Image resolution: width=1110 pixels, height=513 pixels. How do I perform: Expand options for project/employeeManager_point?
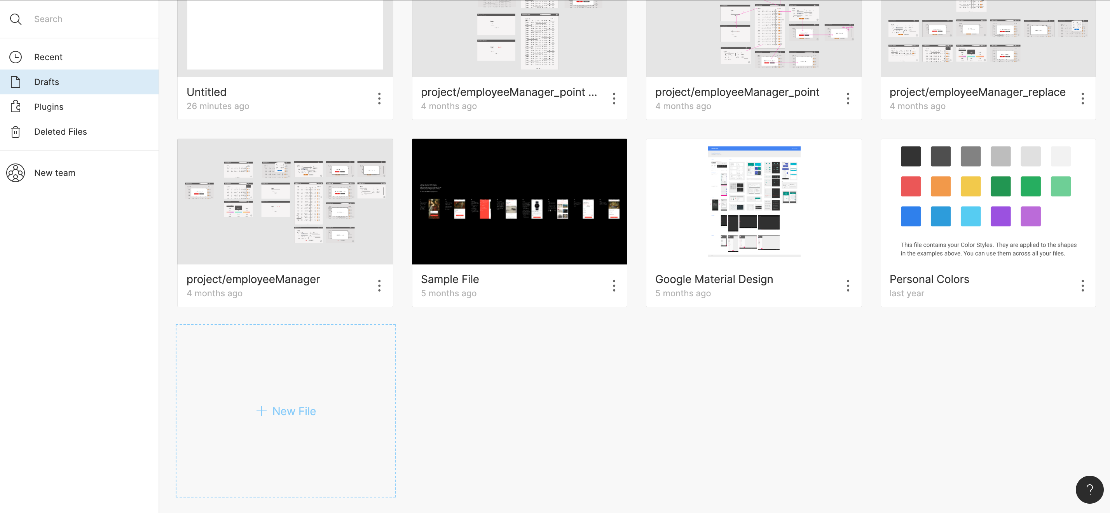(848, 98)
